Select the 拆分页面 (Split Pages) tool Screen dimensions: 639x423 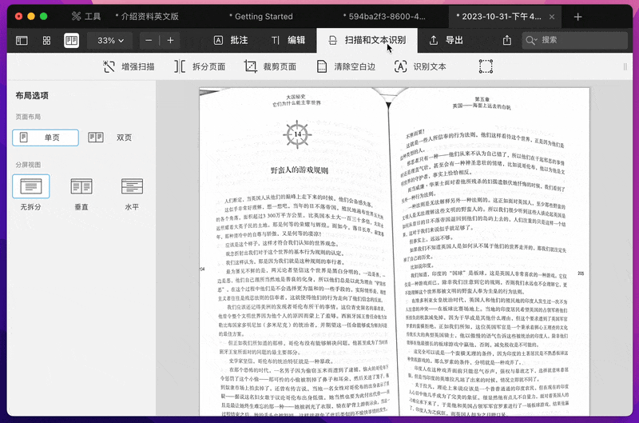[199, 67]
